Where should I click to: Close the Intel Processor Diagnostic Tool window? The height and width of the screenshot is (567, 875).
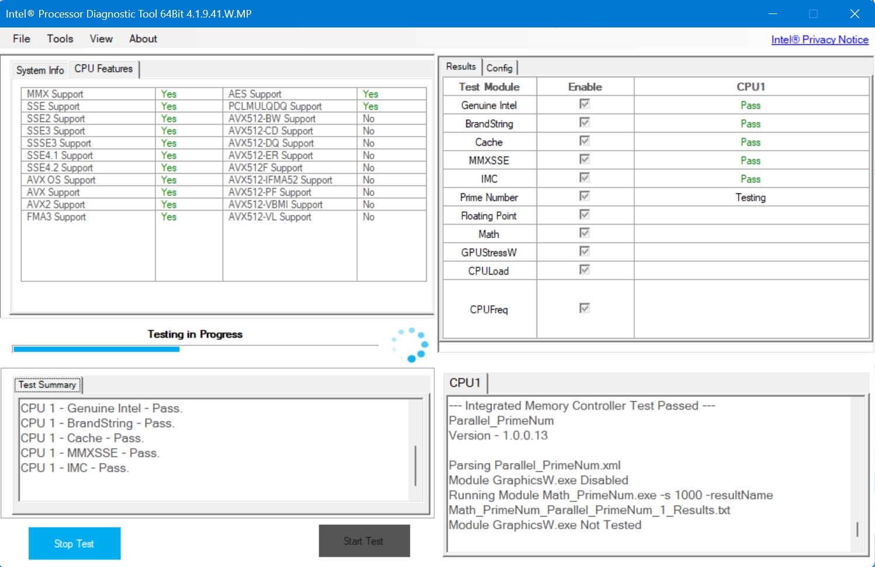pos(855,13)
